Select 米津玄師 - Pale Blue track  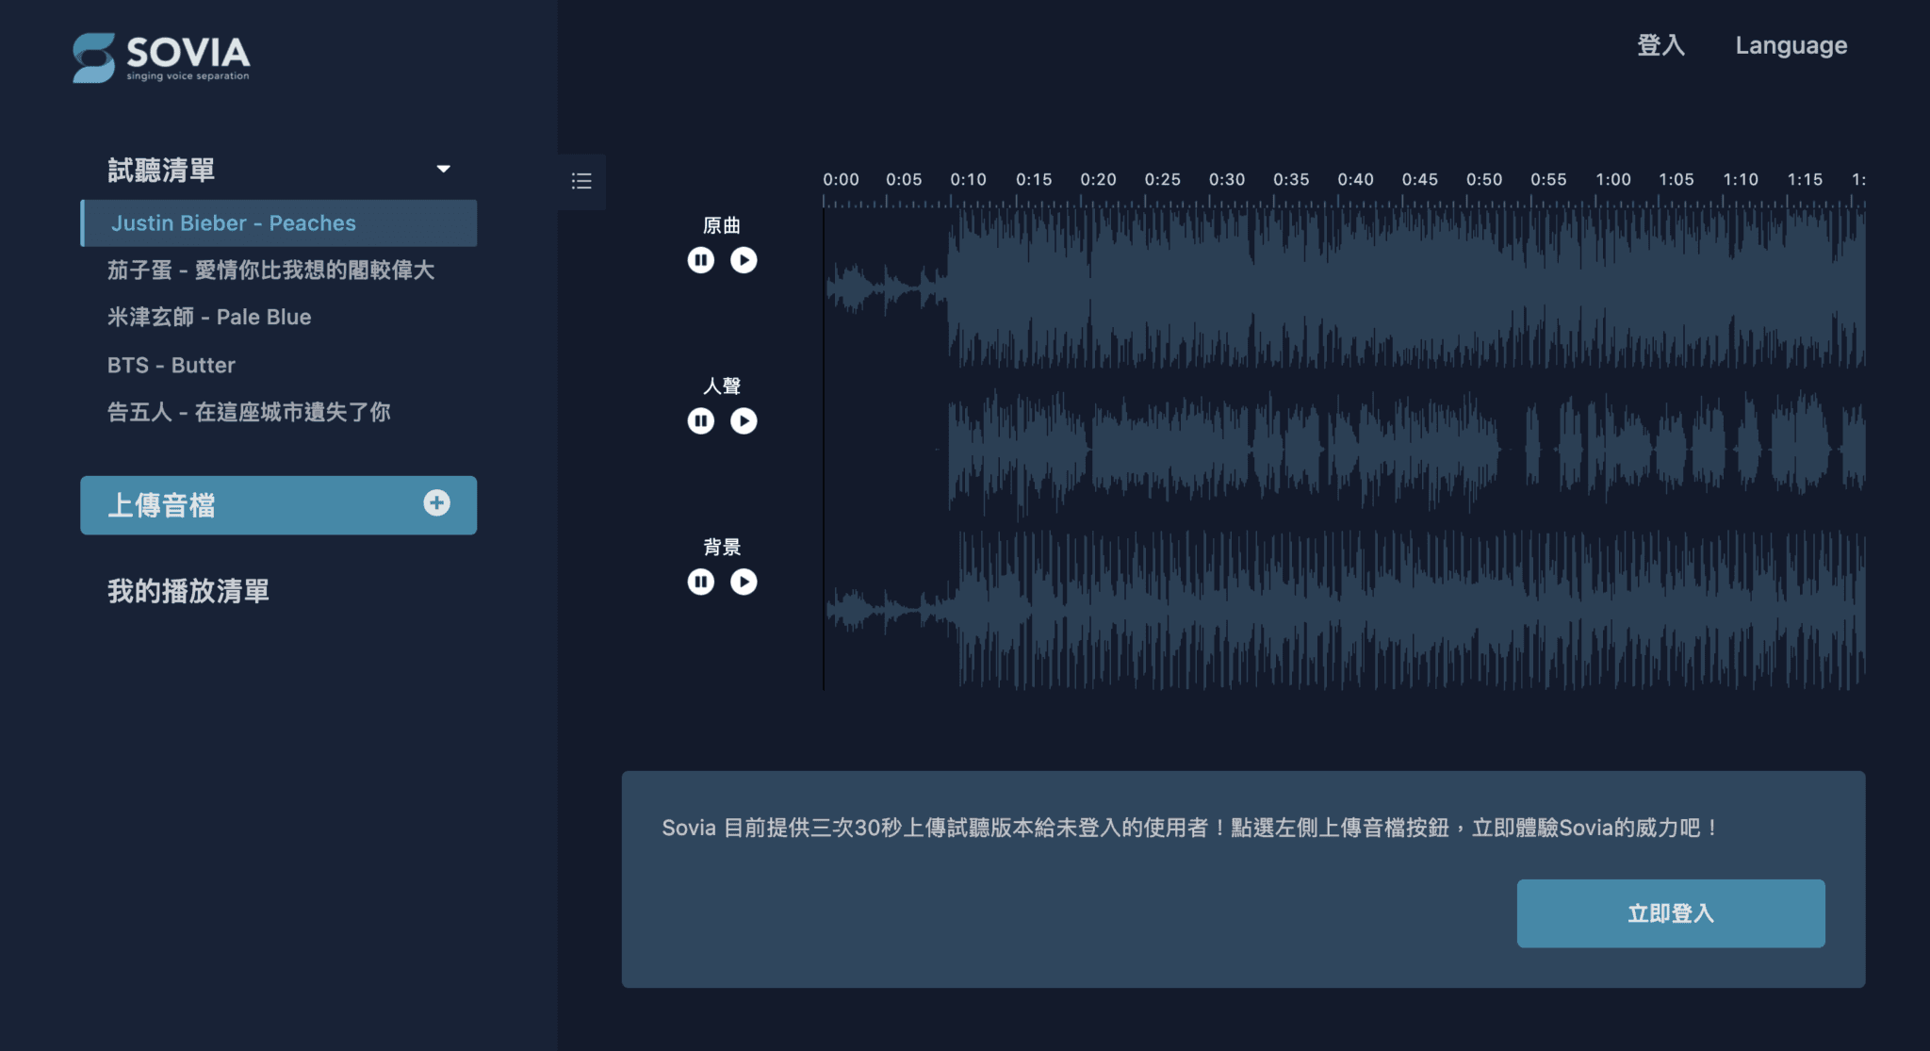coord(209,317)
